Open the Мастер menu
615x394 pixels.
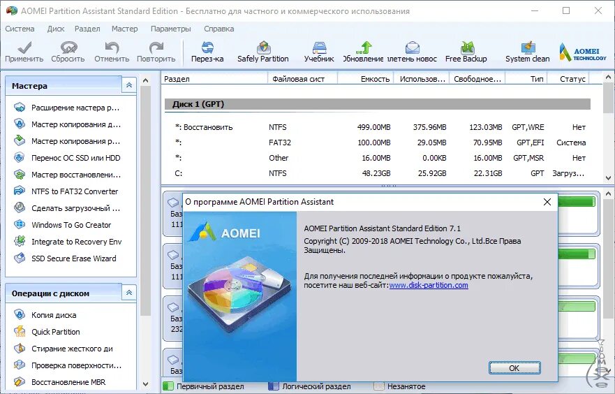click(125, 29)
